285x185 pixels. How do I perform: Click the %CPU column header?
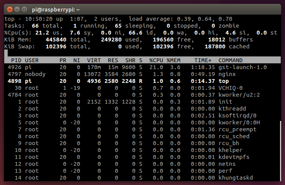tap(155, 60)
